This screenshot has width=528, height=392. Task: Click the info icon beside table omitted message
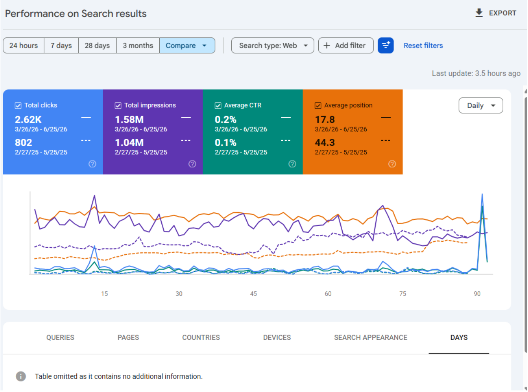[21, 376]
